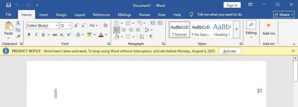
Task: Toggle Show/Hide paragraph marks
Action: pyautogui.click(x=151, y=36)
